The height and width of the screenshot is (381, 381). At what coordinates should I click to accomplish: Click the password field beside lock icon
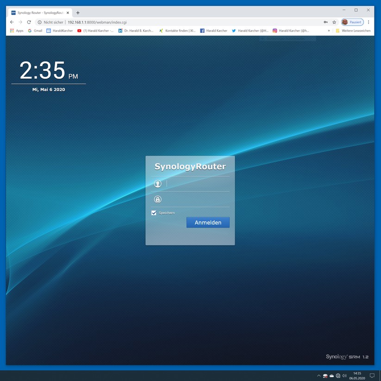point(197,200)
